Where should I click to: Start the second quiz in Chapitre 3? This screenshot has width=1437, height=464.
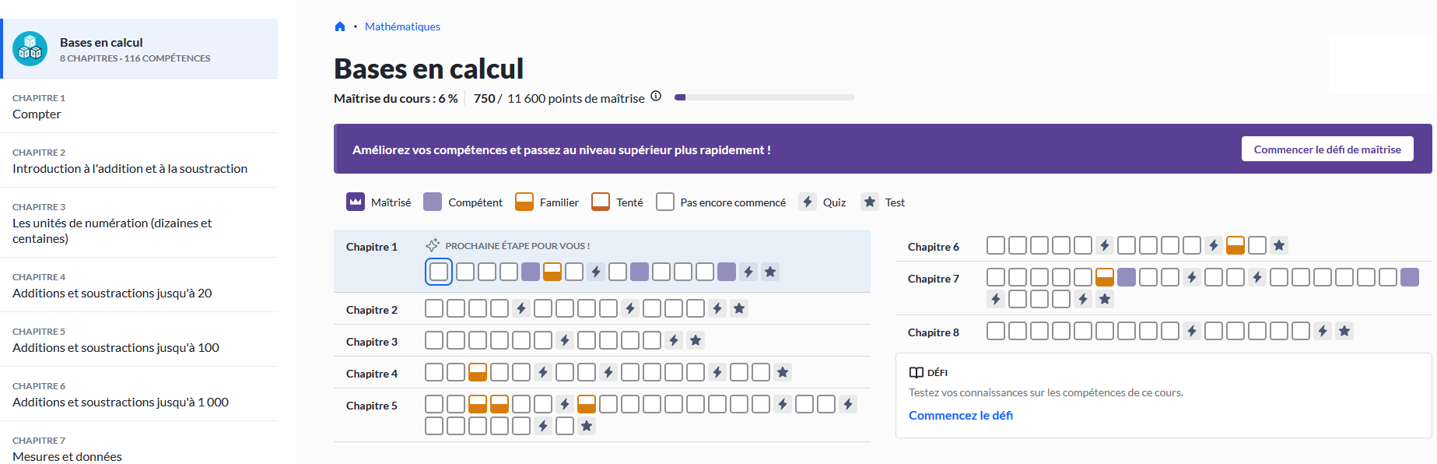[674, 340]
